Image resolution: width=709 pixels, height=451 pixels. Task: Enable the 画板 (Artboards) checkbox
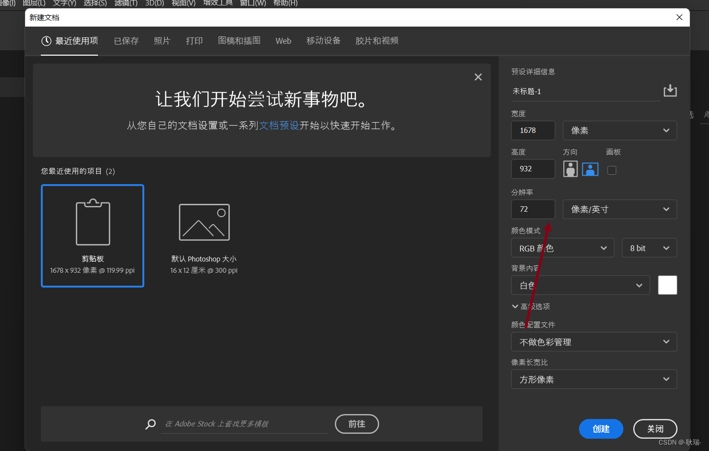point(612,170)
